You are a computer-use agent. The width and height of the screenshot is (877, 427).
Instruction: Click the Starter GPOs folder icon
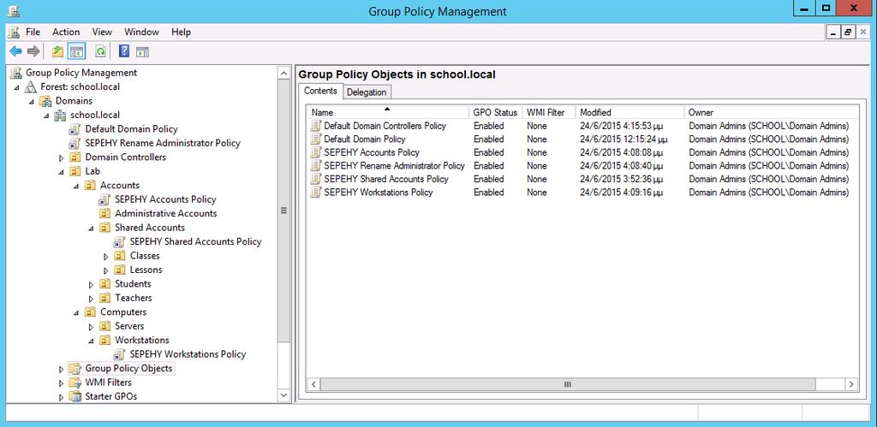coord(75,397)
